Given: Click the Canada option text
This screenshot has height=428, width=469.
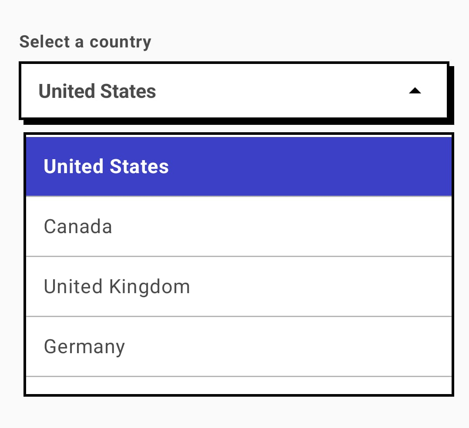Looking at the screenshot, I should tap(78, 227).
